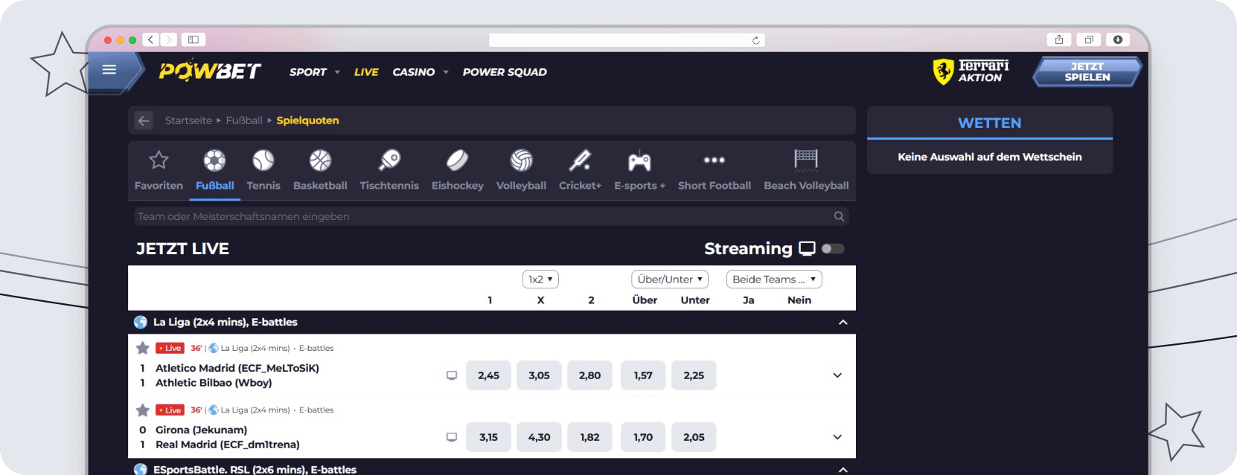Image resolution: width=1237 pixels, height=475 pixels.
Task: Select the Tischtennis sport category
Action: point(389,169)
